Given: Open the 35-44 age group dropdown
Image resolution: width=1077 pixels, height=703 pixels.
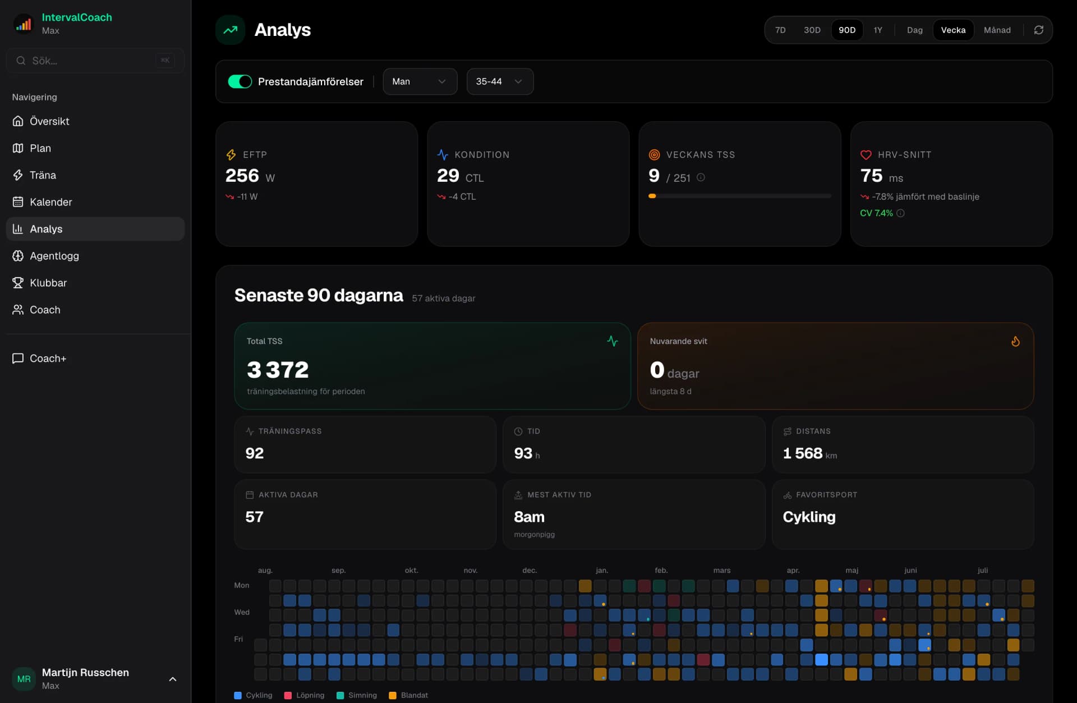Looking at the screenshot, I should (x=500, y=82).
